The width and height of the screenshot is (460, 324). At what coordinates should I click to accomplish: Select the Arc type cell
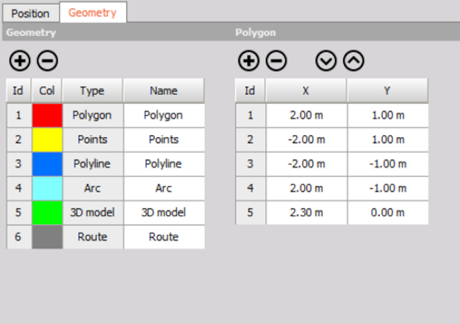tap(93, 188)
